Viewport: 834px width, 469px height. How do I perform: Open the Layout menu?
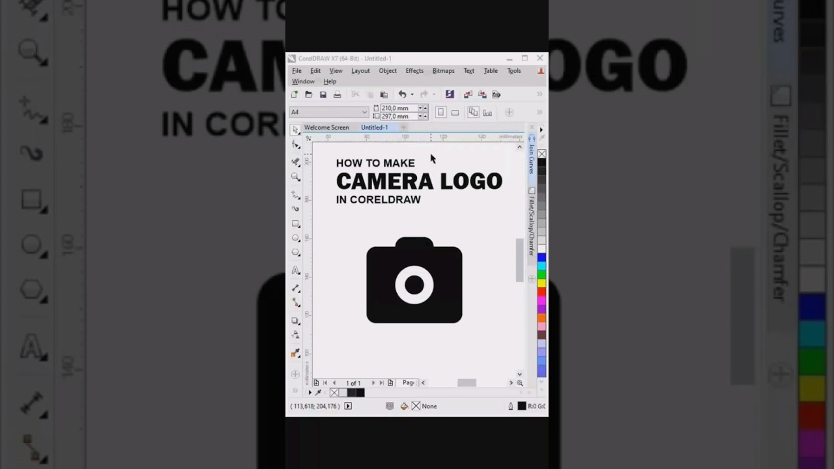tap(360, 70)
